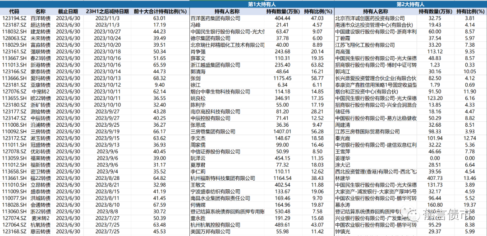
Task: Select 南昌水业集团有限责任公司 cell
Action: [220, 198]
